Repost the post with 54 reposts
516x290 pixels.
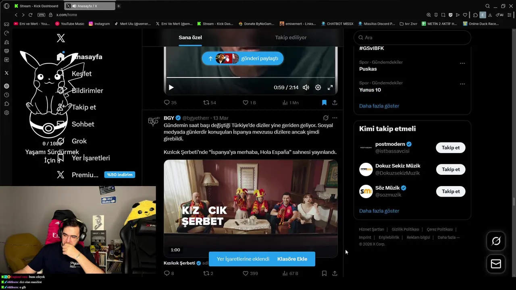click(209, 103)
